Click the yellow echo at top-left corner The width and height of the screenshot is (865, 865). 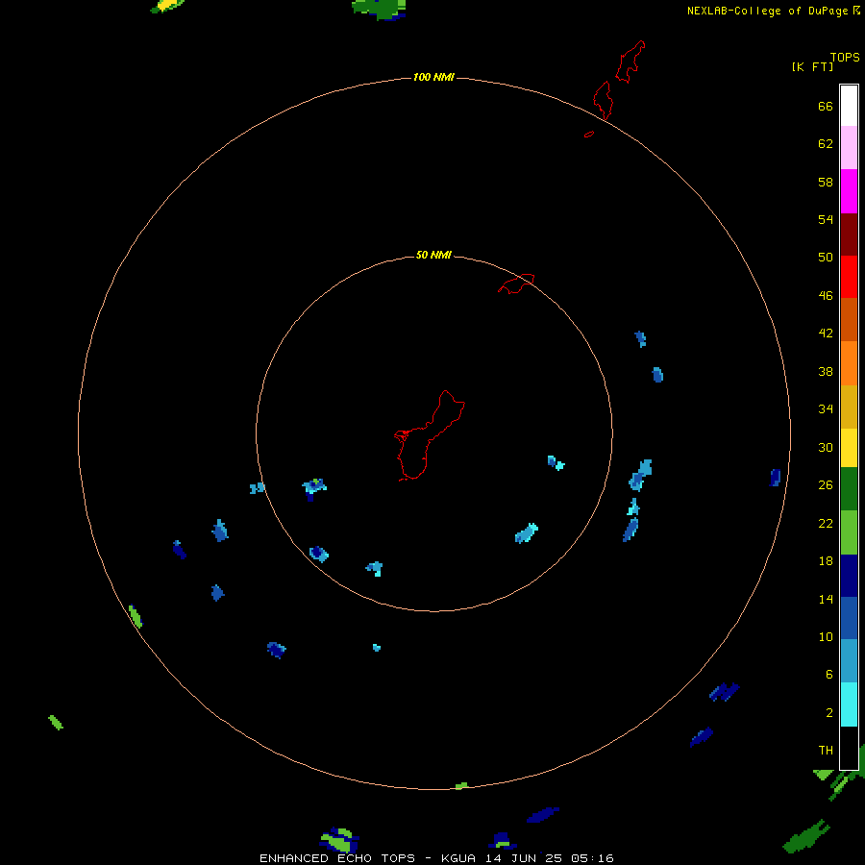tap(167, 6)
